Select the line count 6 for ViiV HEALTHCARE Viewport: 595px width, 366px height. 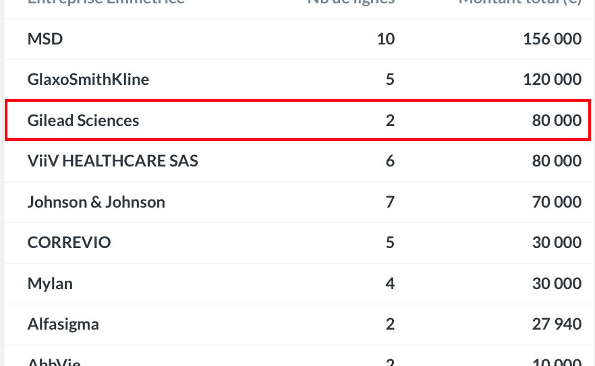[x=390, y=161]
